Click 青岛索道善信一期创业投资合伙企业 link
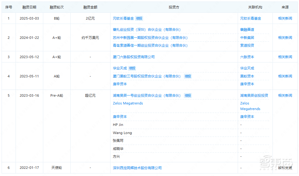The height and width of the screenshot is (176, 299). pos(150,45)
